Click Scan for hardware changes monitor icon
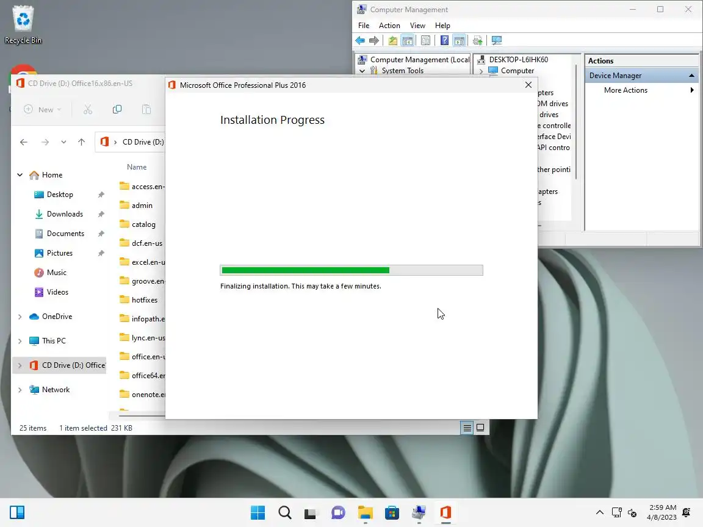Screen dimensions: 703x527 point(496,41)
